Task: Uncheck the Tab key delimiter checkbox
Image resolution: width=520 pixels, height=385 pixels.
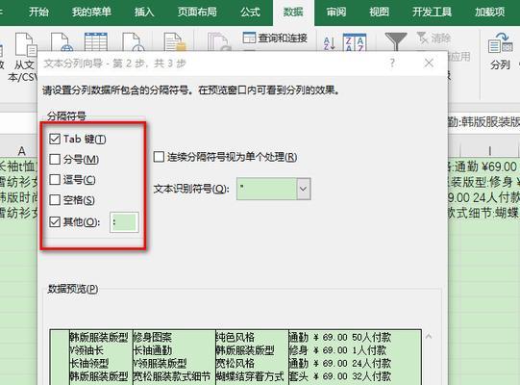Action: pyautogui.click(x=55, y=139)
